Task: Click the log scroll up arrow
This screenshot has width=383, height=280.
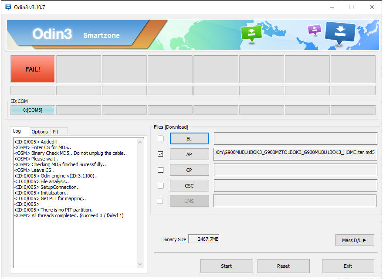Action: pyautogui.click(x=140, y=142)
